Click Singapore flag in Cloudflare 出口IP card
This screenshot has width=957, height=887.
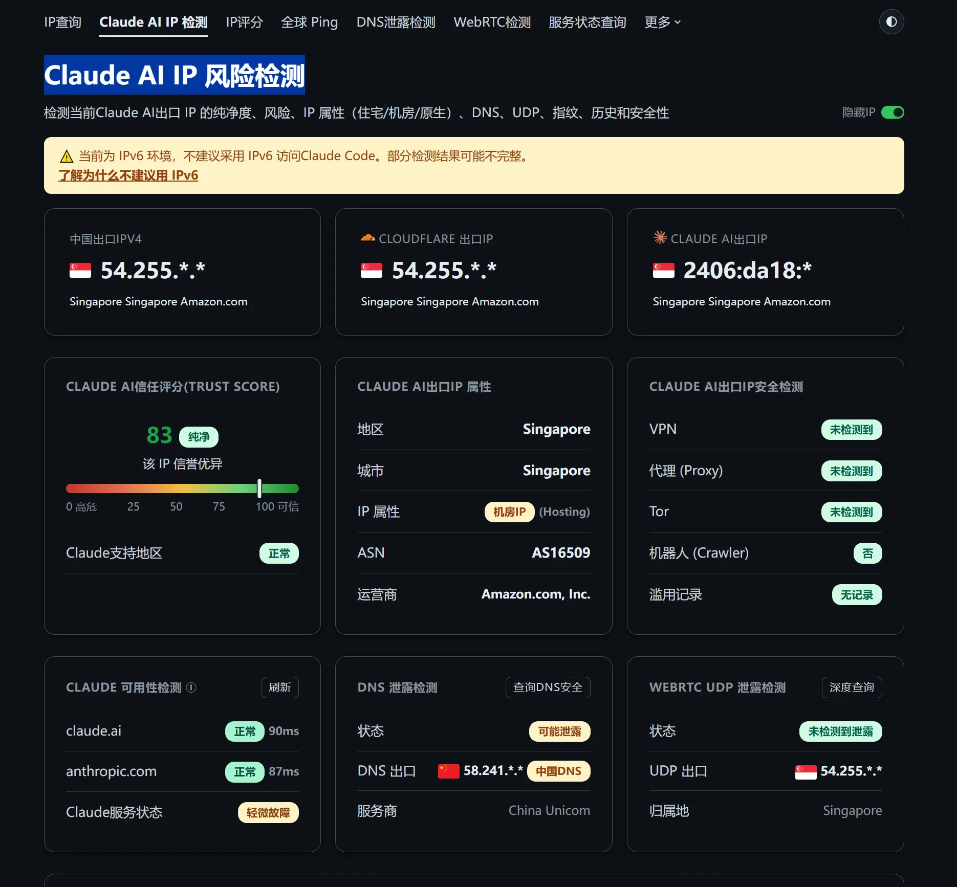(372, 271)
